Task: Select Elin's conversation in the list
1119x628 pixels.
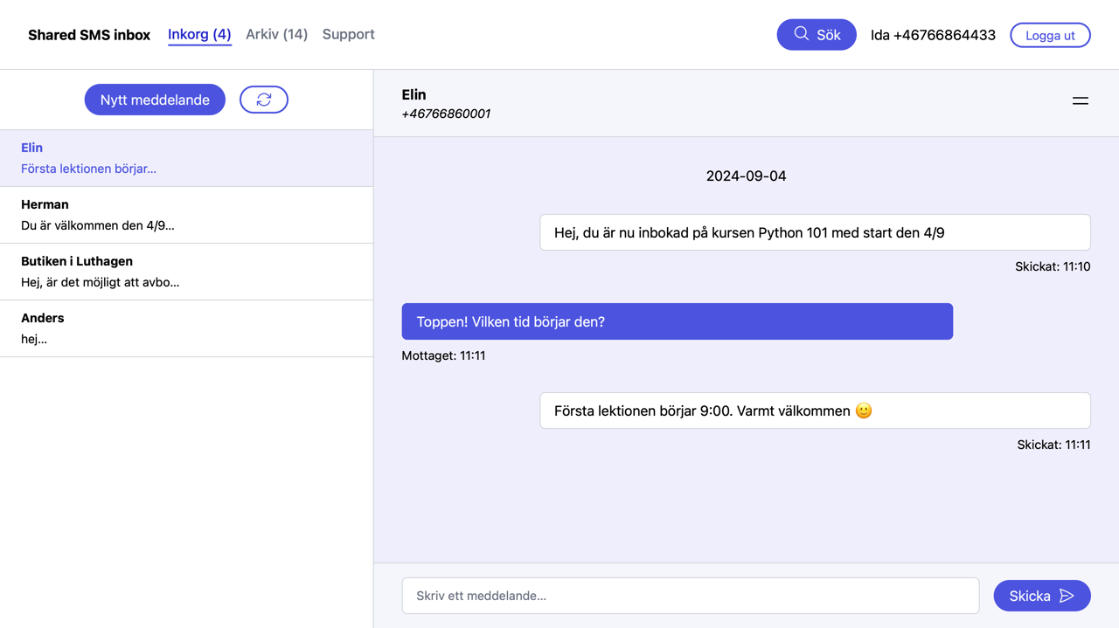Action: (186, 158)
